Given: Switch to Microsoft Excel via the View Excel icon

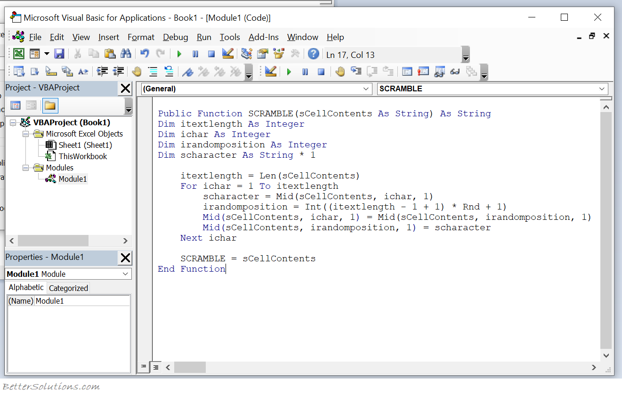Looking at the screenshot, I should click(18, 54).
